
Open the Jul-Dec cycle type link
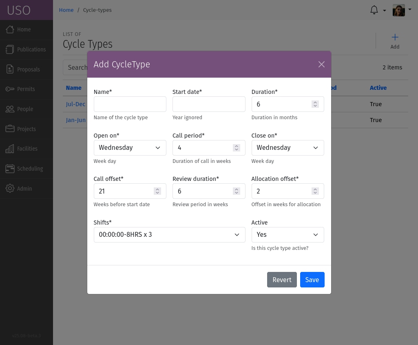(x=76, y=104)
